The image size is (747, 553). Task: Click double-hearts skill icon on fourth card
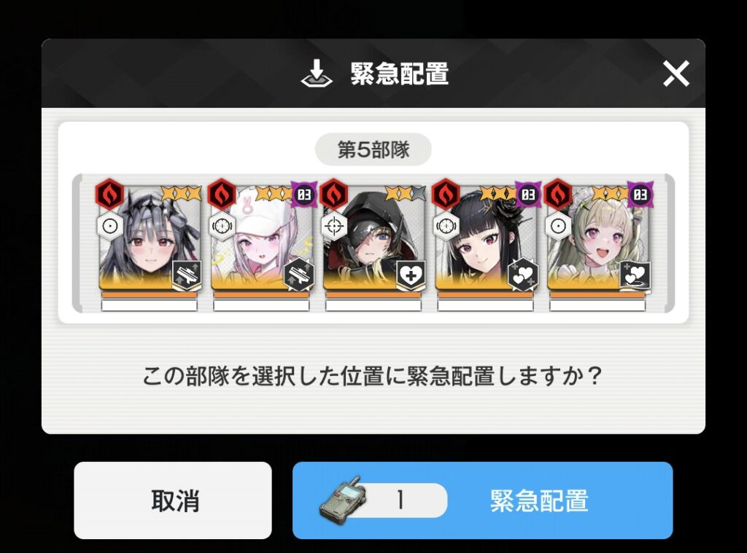pos(523,275)
